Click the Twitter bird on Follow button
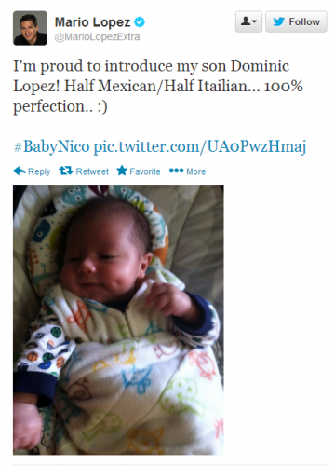The image size is (335, 466). (x=279, y=21)
